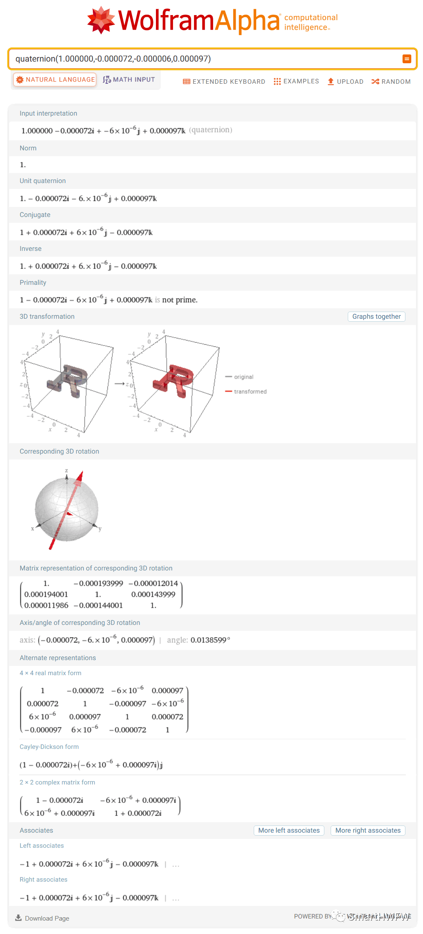Screen dimensions: 423x934
Task: Toggle Graphs together for 3D transformation
Action: (376, 316)
